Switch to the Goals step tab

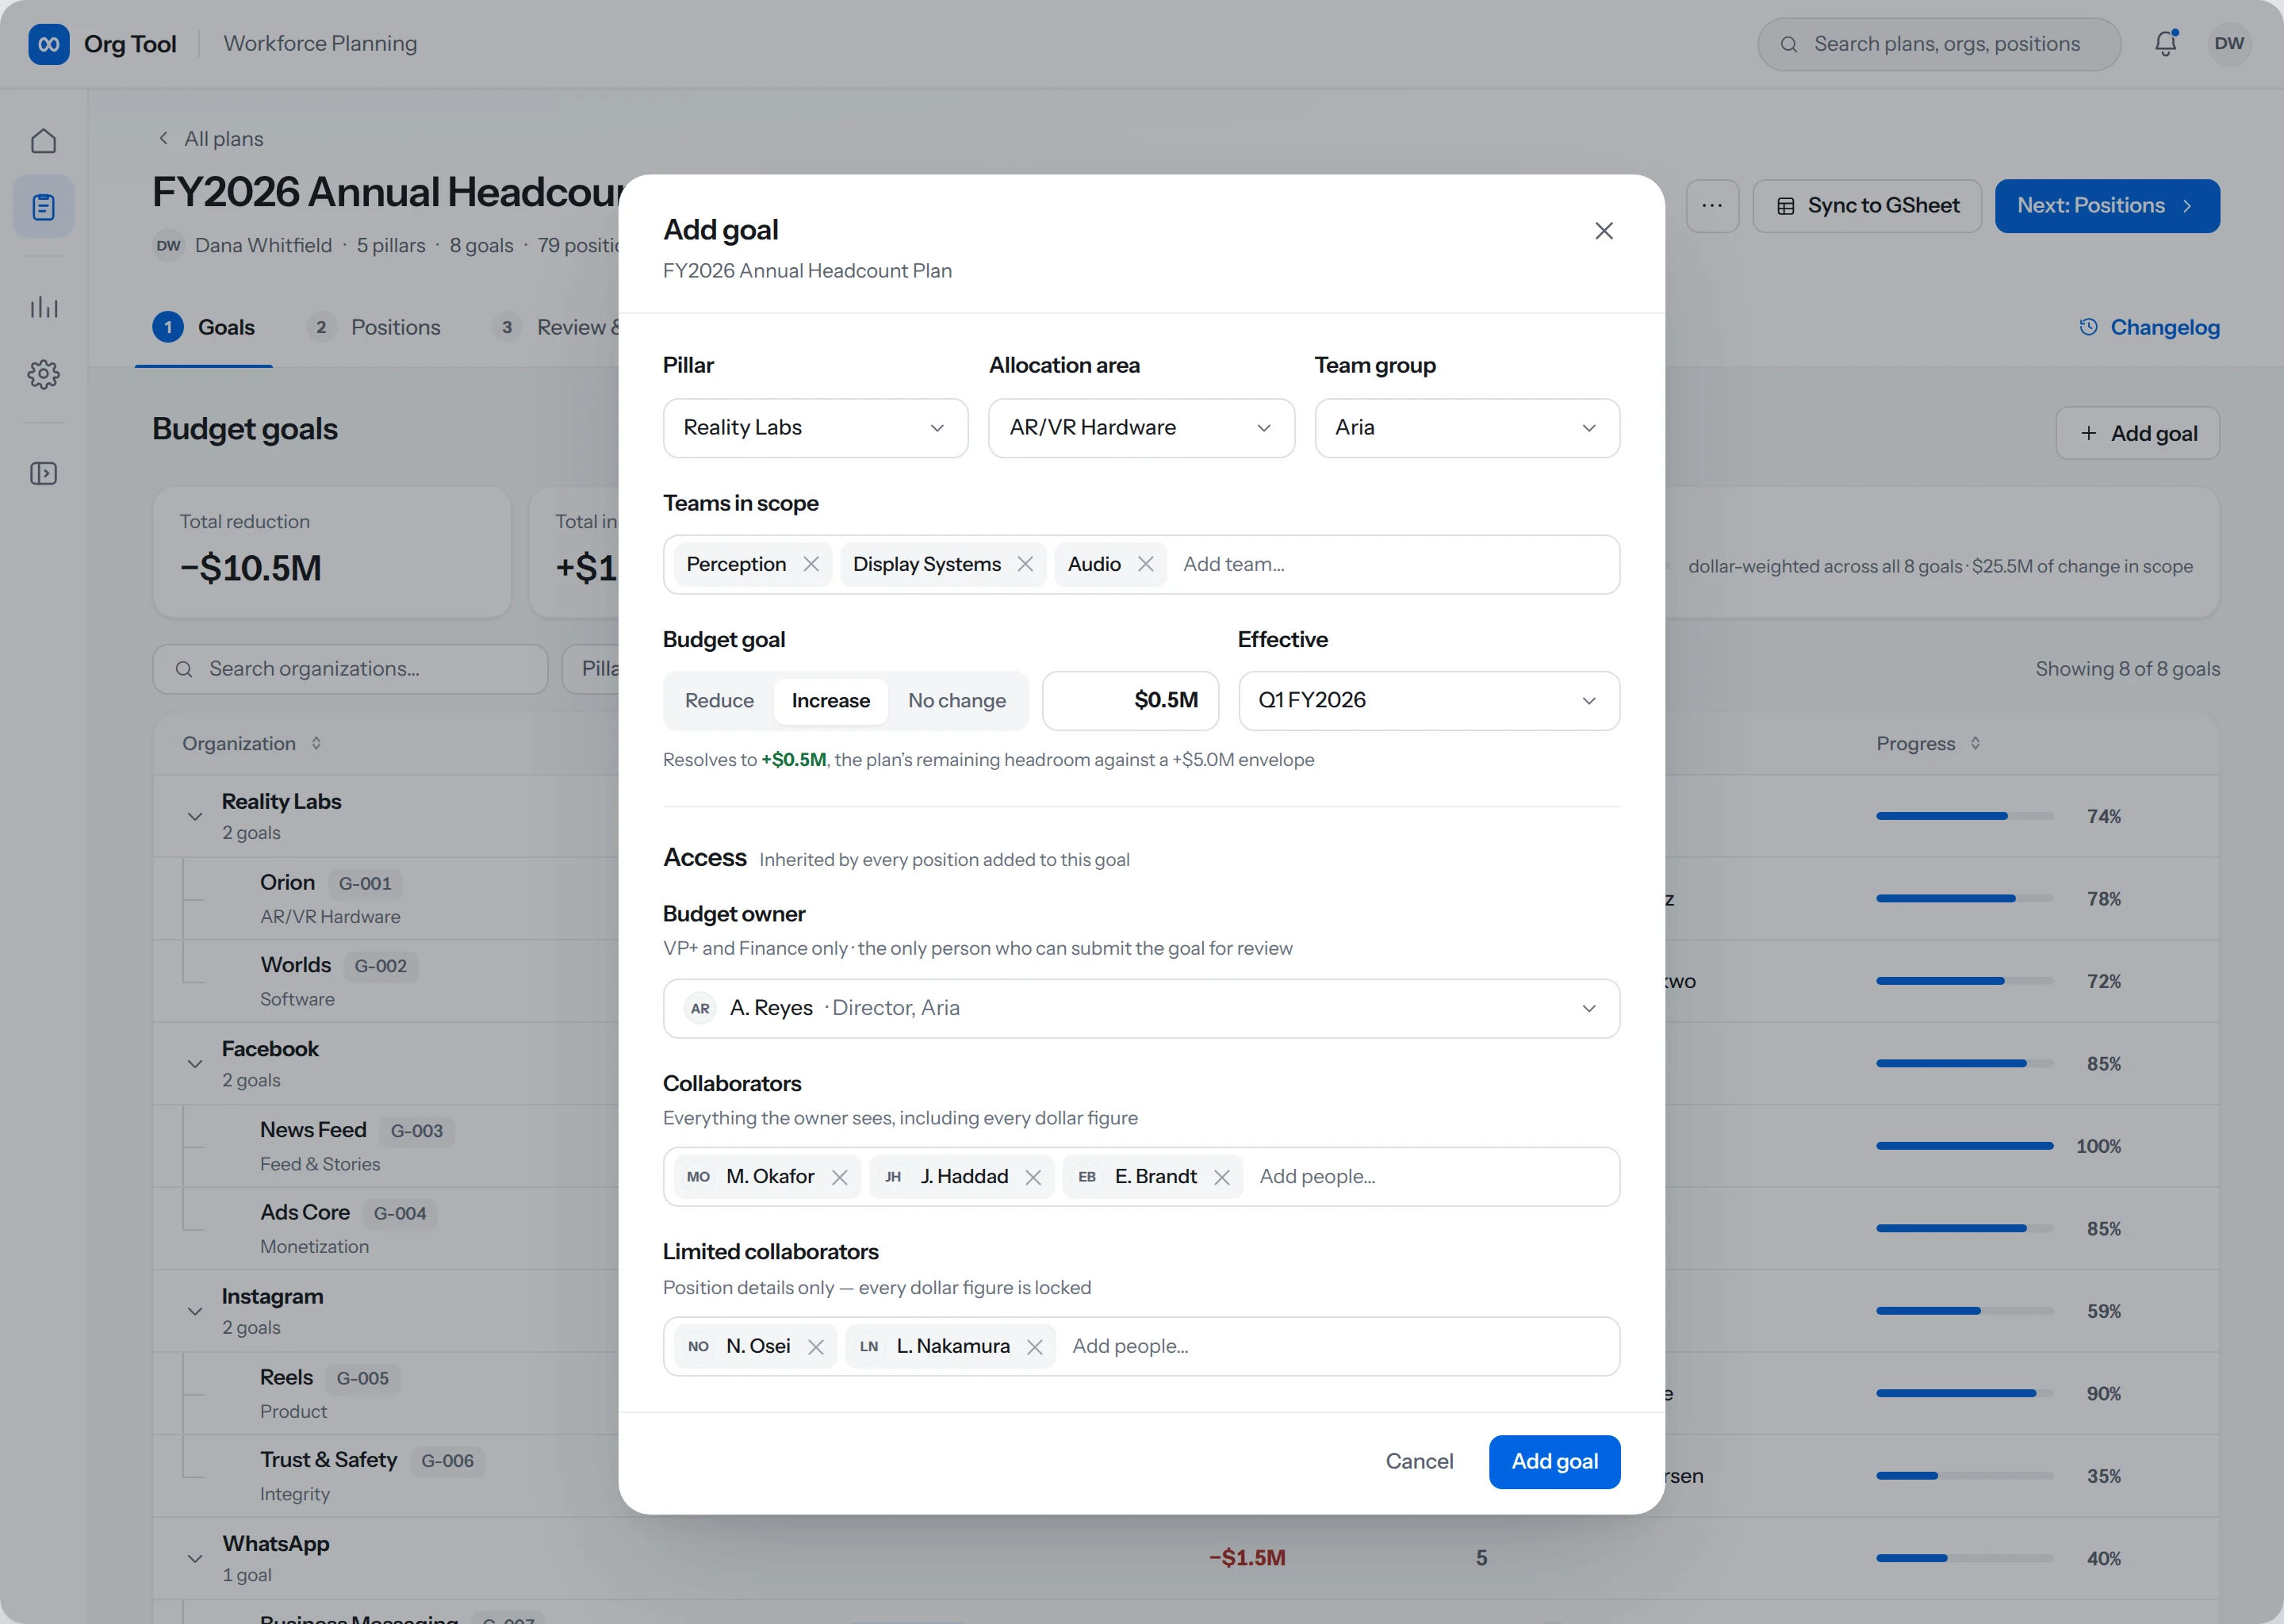coord(204,328)
